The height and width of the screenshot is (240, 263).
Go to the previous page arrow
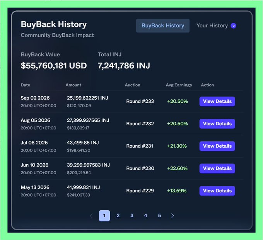click(x=91, y=216)
